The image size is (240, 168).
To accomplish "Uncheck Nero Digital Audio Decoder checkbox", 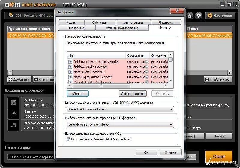I will pyautogui.click(x=70, y=77).
